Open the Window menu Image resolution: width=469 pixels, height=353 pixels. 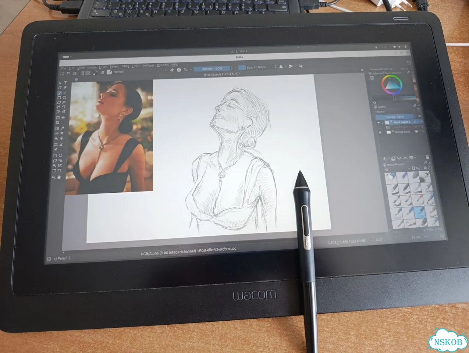[x=163, y=65]
